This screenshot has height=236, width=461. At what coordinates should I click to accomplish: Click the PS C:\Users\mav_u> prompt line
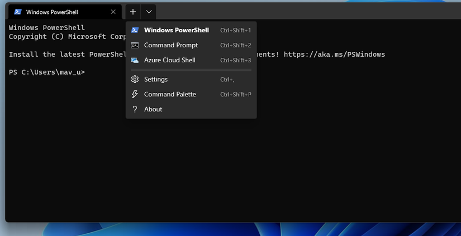[47, 72]
